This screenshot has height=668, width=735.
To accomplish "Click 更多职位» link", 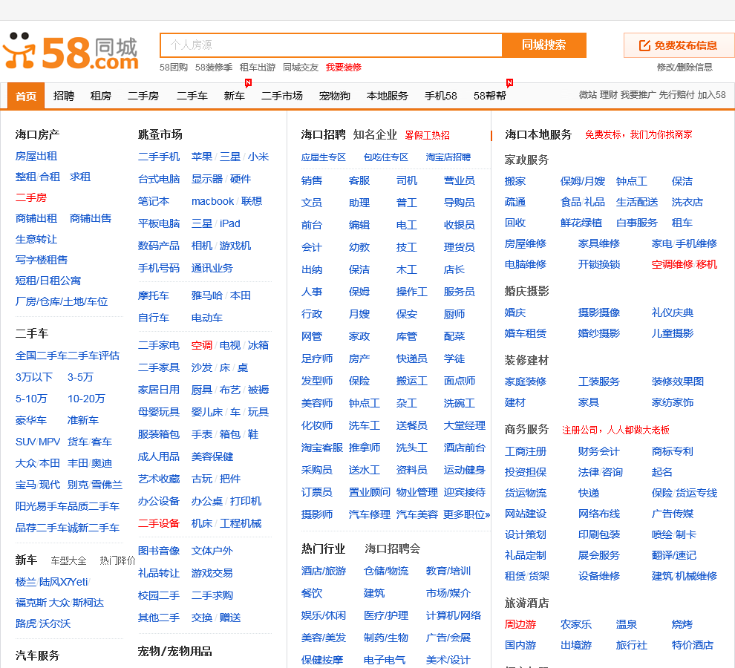I will (x=466, y=514).
